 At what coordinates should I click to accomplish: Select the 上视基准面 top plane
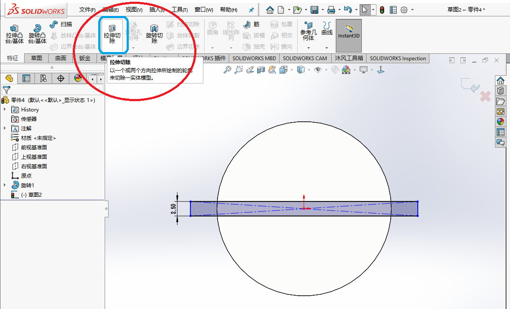(x=34, y=157)
